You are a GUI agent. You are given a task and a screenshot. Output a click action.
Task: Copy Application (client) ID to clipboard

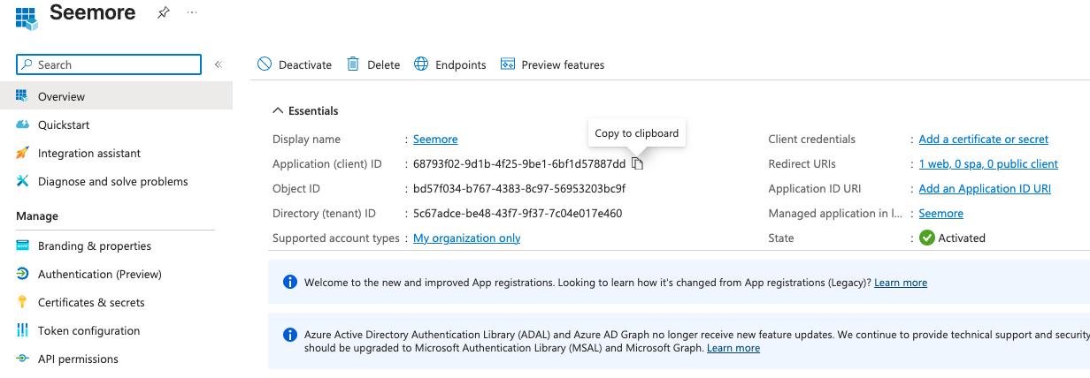[x=638, y=163]
